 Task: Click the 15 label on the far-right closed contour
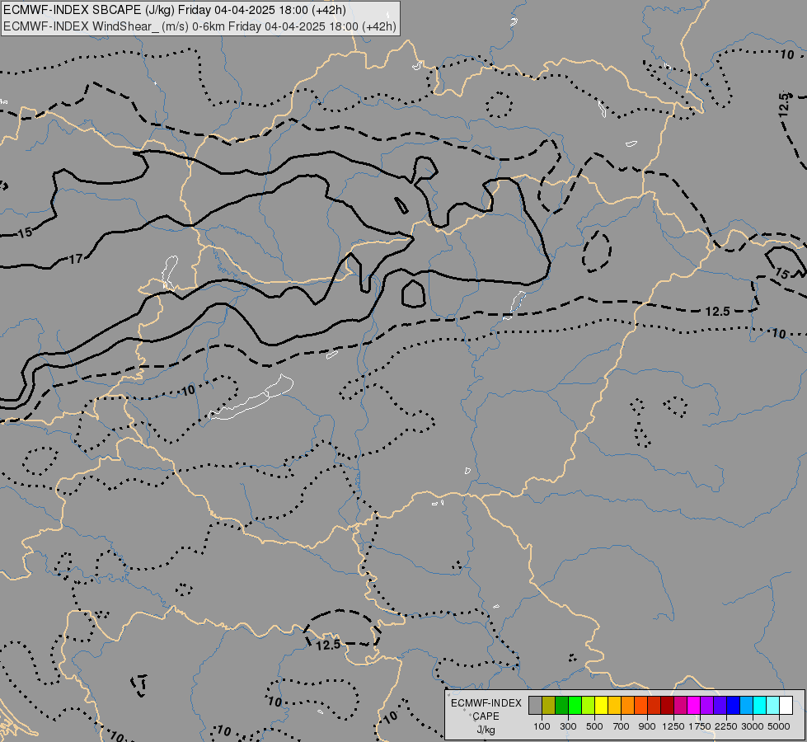point(781,274)
